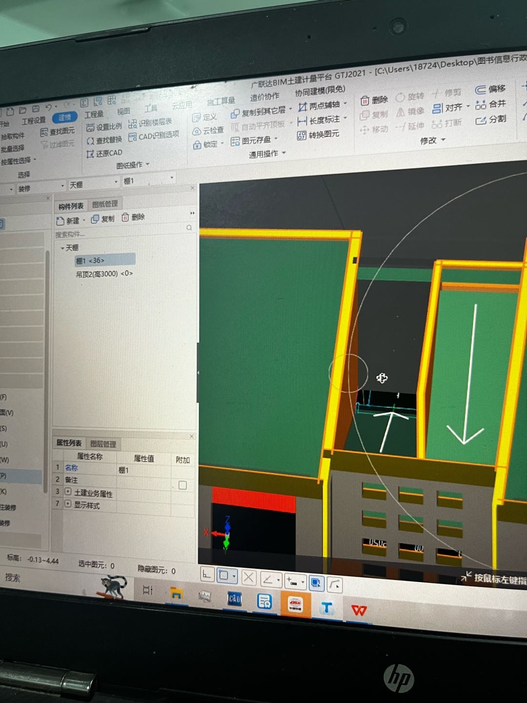Image resolution: width=527 pixels, height=703 pixels.
Task: Run the 云检查 cloud check tool
Action: coord(208,131)
